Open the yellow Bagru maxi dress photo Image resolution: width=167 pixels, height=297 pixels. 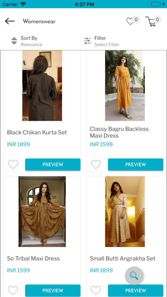coord(125,86)
